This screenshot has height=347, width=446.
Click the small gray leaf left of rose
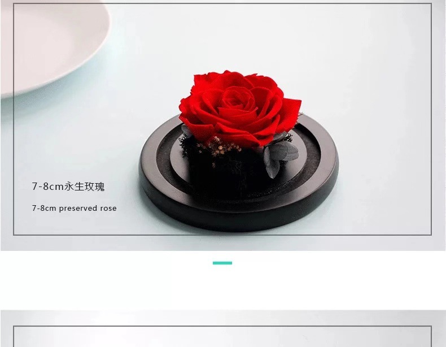pos(187,131)
